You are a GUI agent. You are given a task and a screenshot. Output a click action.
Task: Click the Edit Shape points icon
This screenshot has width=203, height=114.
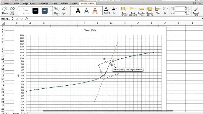[12, 9]
